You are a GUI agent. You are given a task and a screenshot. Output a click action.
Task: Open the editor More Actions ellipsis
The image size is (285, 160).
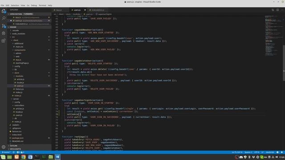pyautogui.click(x=282, y=10)
